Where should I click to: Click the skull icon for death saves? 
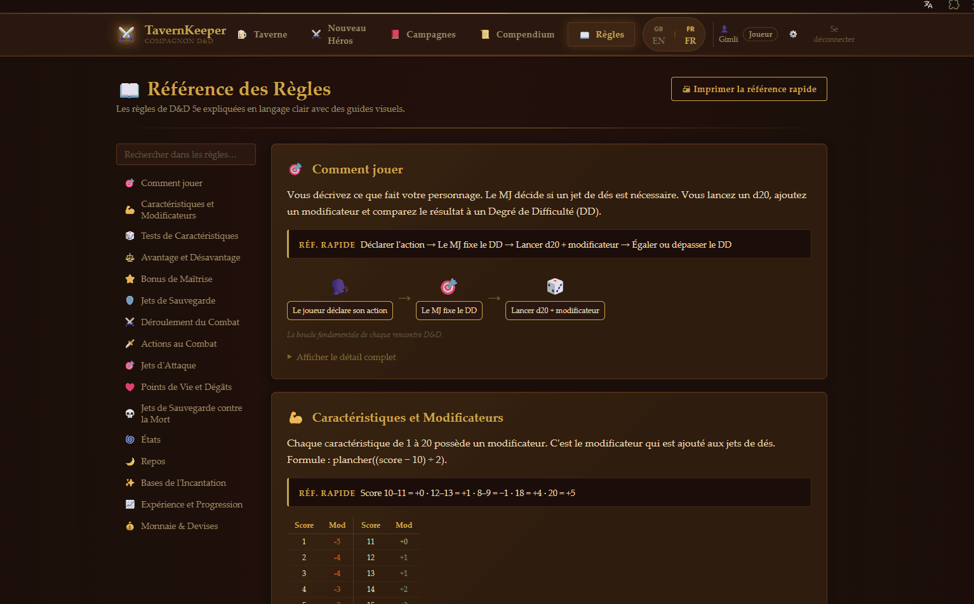click(130, 413)
